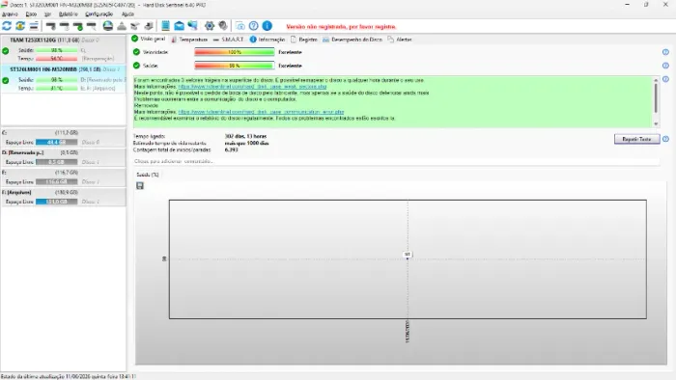Follow the first hdsentinel link in the green text box
This screenshot has width=676, height=380.
coord(252,87)
